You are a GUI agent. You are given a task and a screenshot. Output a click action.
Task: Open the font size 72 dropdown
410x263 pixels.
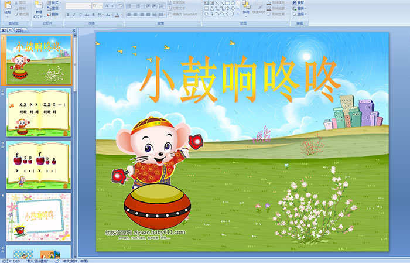coord(101,5)
